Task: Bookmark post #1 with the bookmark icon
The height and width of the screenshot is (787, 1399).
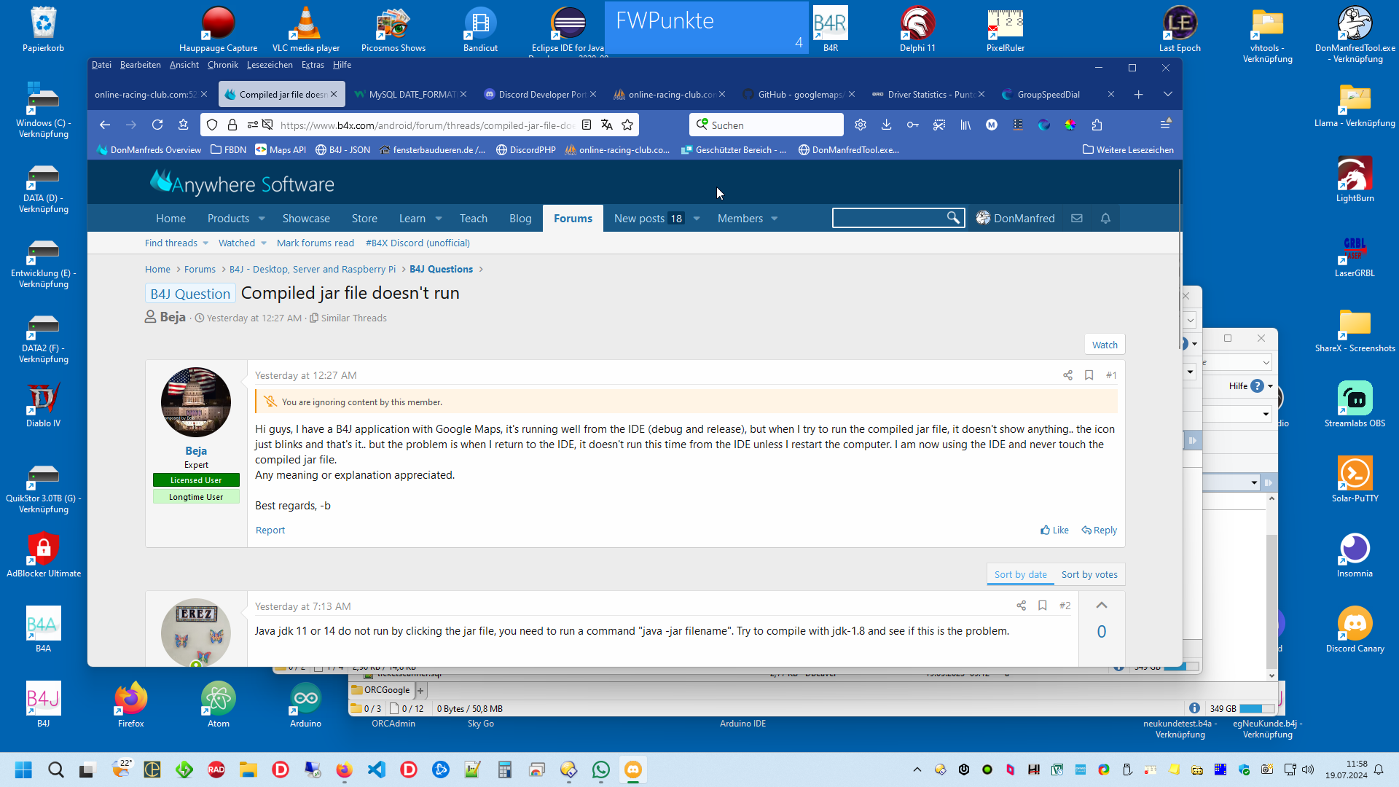Action: [x=1089, y=375]
